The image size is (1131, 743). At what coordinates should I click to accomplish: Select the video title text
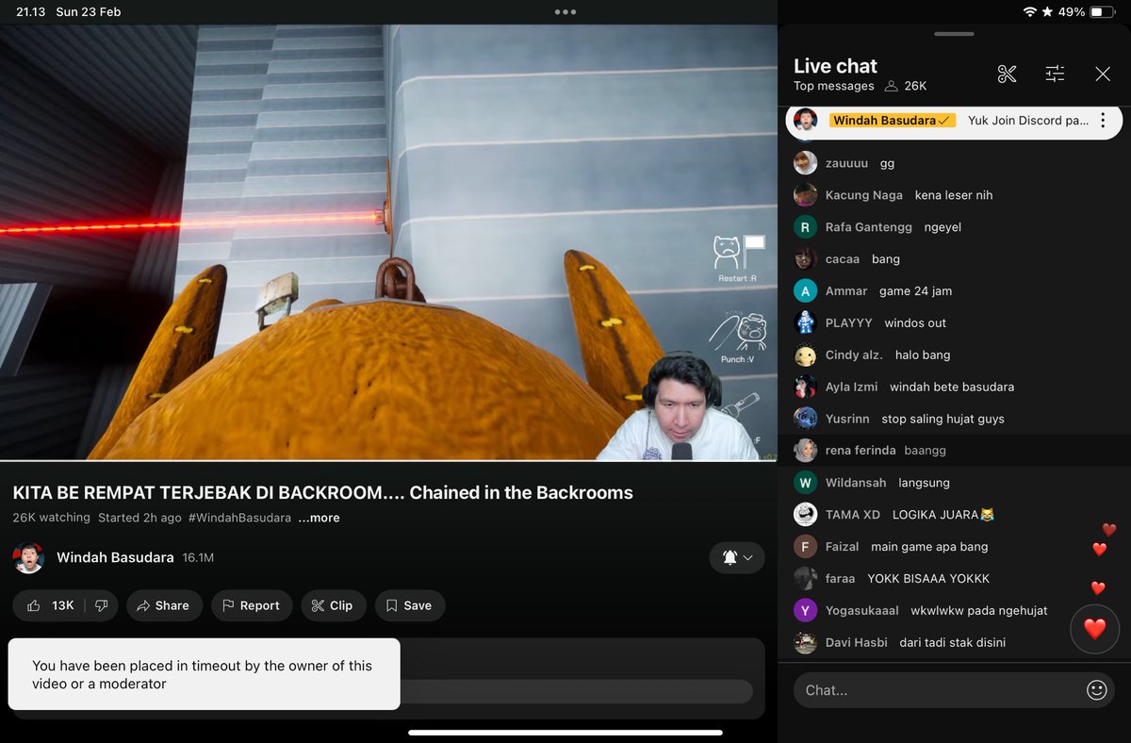pos(322,492)
